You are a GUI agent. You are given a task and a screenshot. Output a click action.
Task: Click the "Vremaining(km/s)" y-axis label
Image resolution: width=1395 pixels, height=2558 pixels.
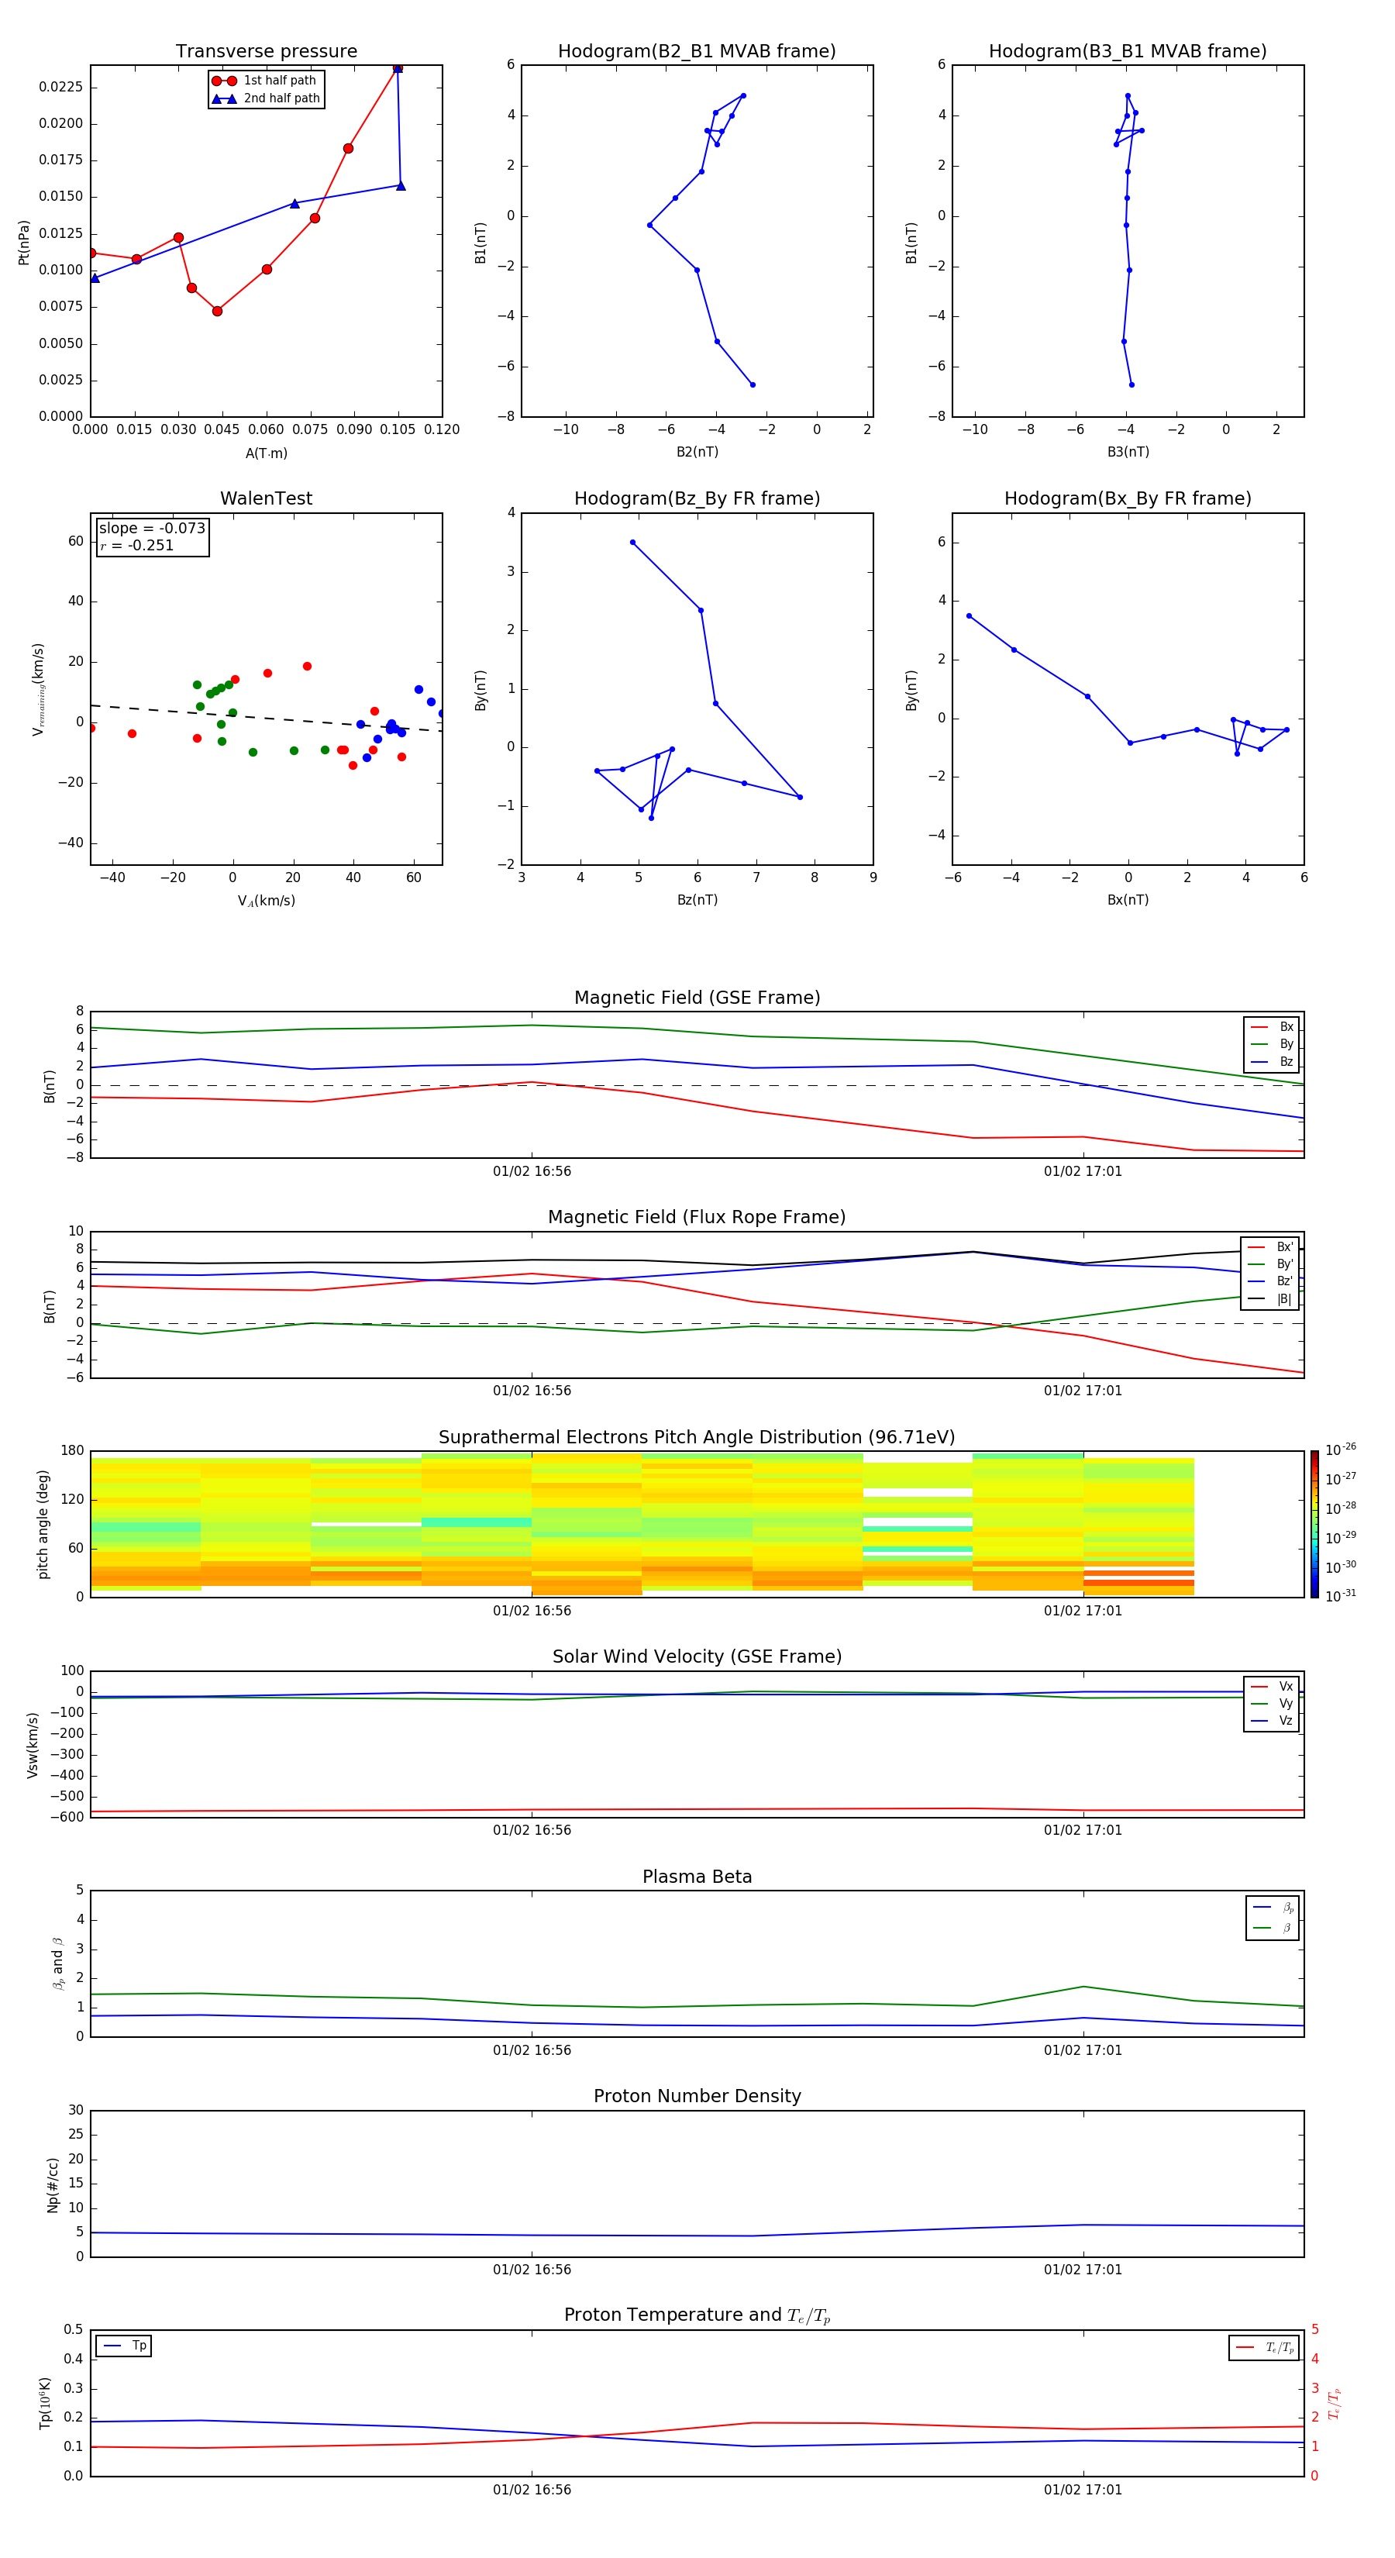[39, 689]
